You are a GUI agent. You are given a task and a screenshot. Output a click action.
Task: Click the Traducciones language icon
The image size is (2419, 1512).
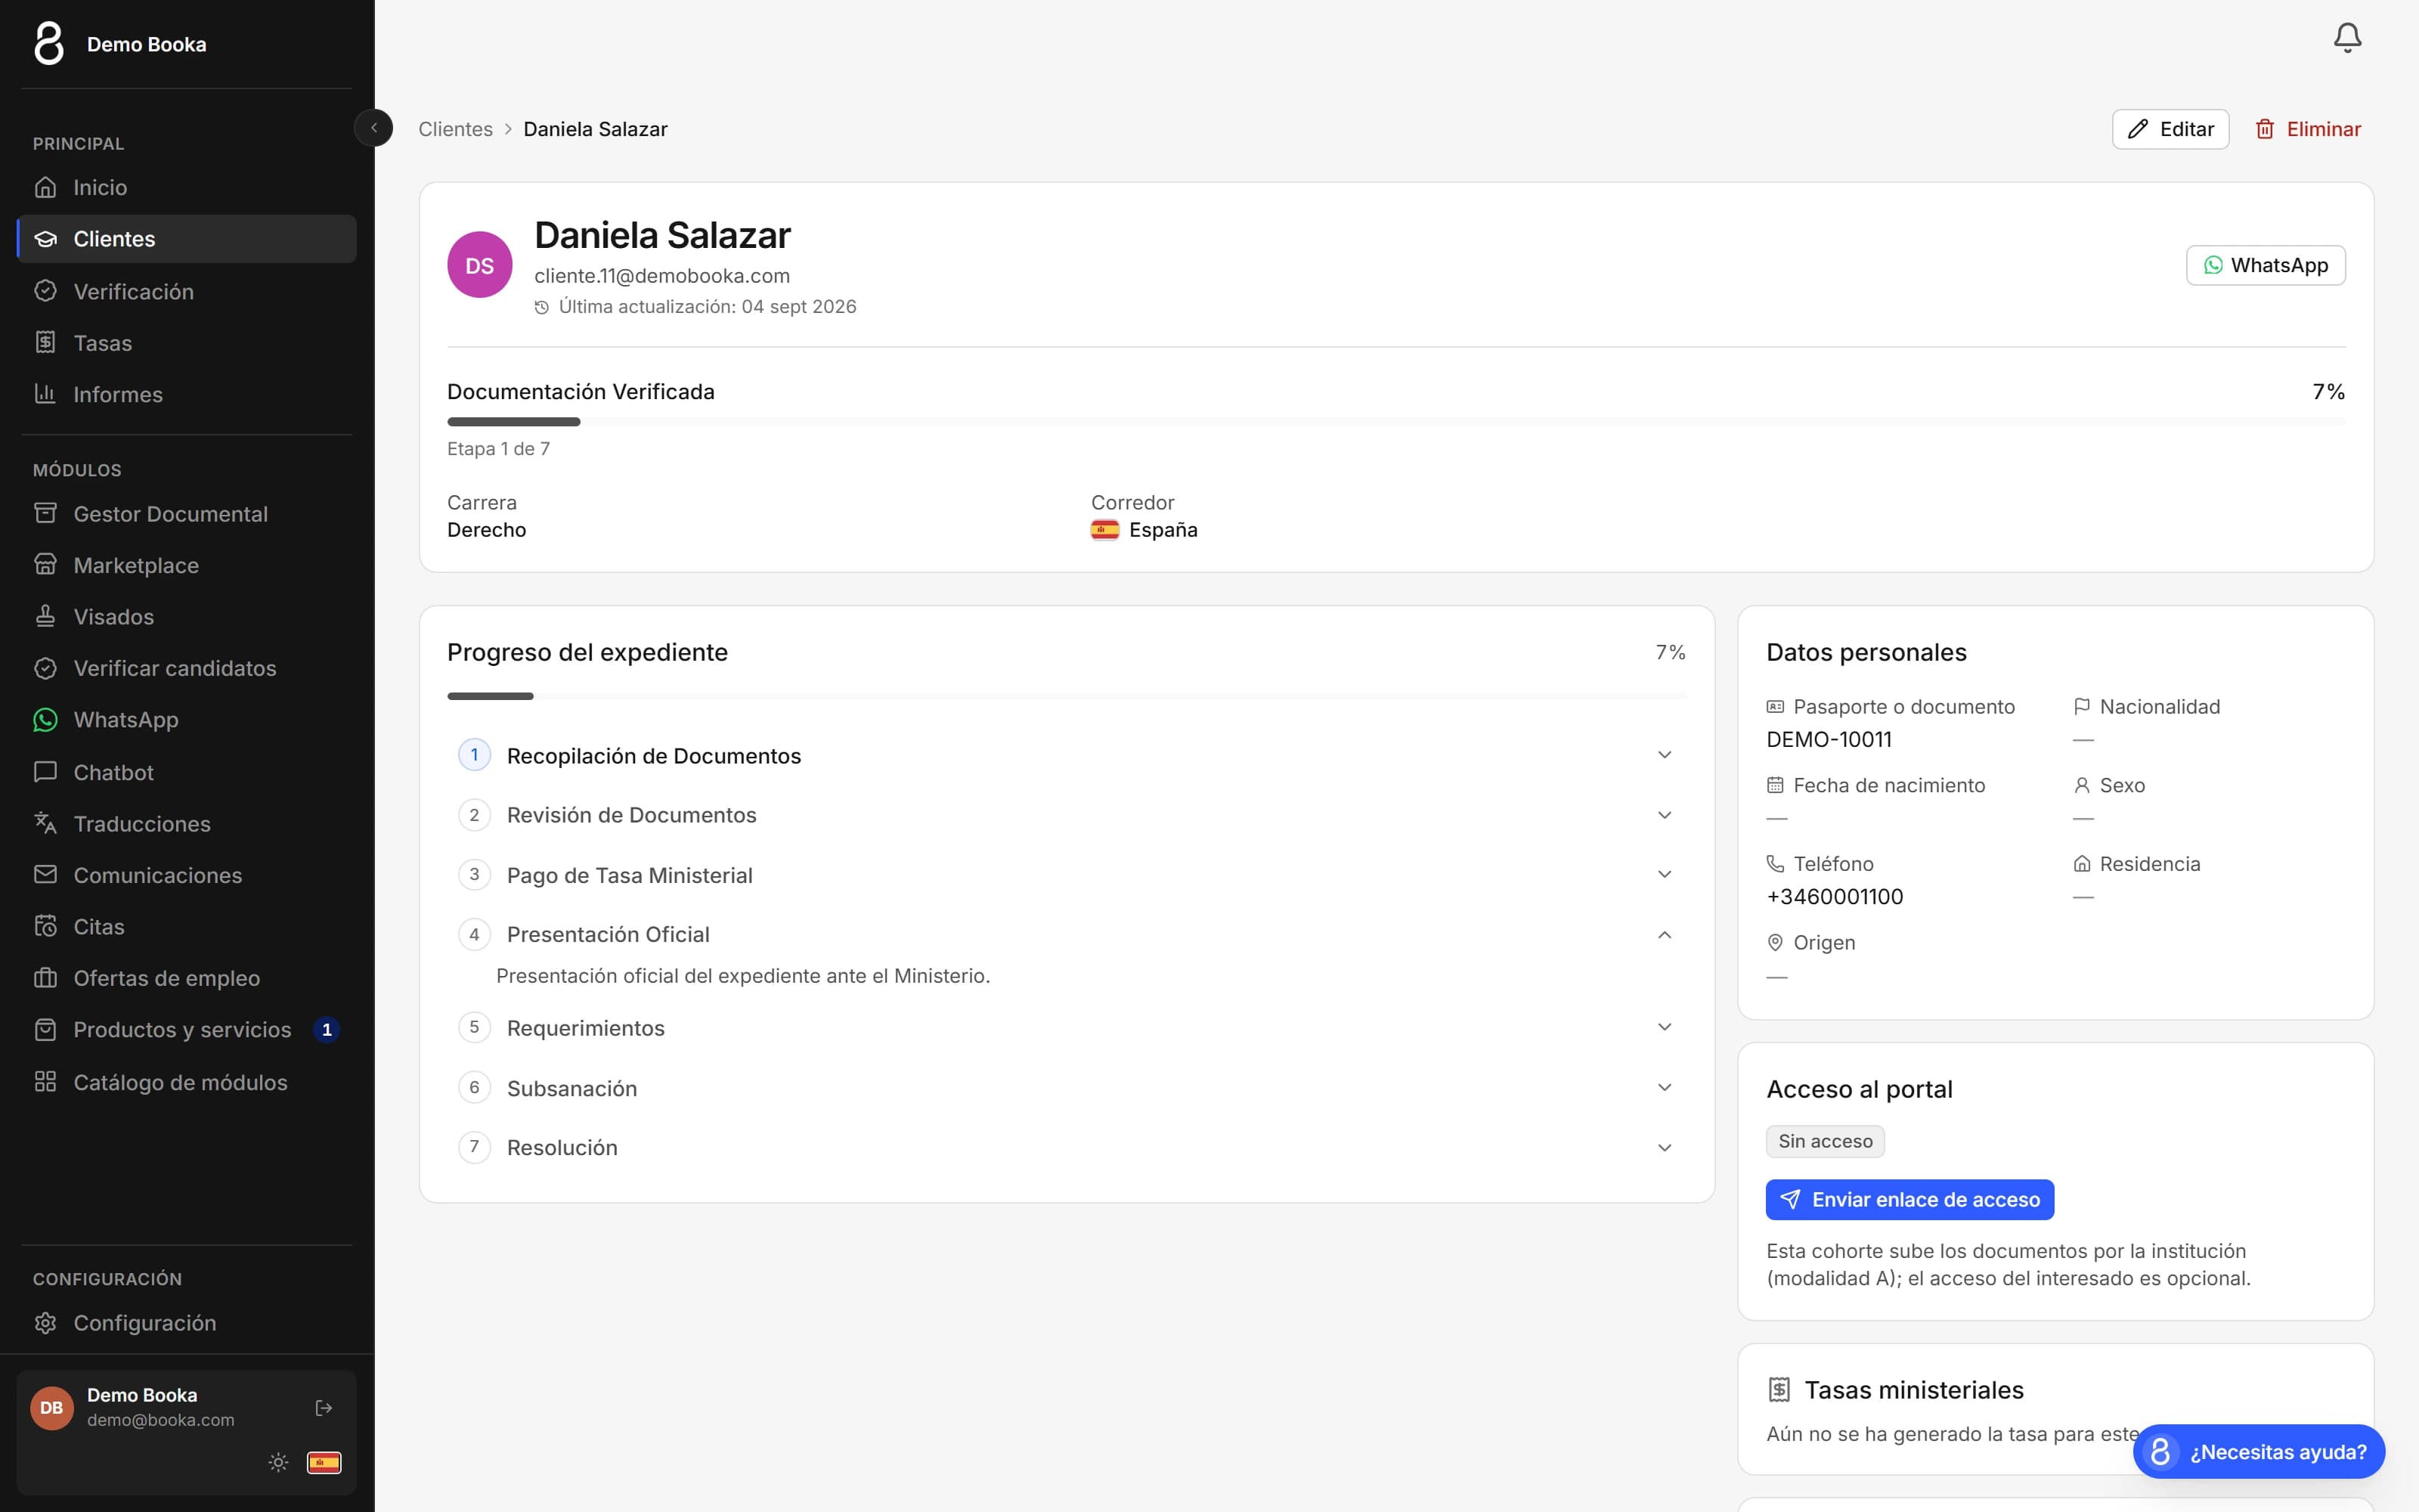pos(45,823)
